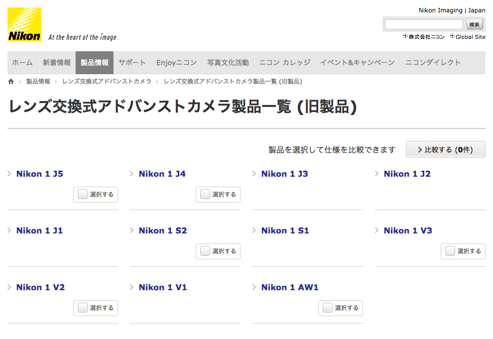This screenshot has width=493, height=339.
Task: Click the arrow icon beside Global Site
Action: [x=452, y=36]
